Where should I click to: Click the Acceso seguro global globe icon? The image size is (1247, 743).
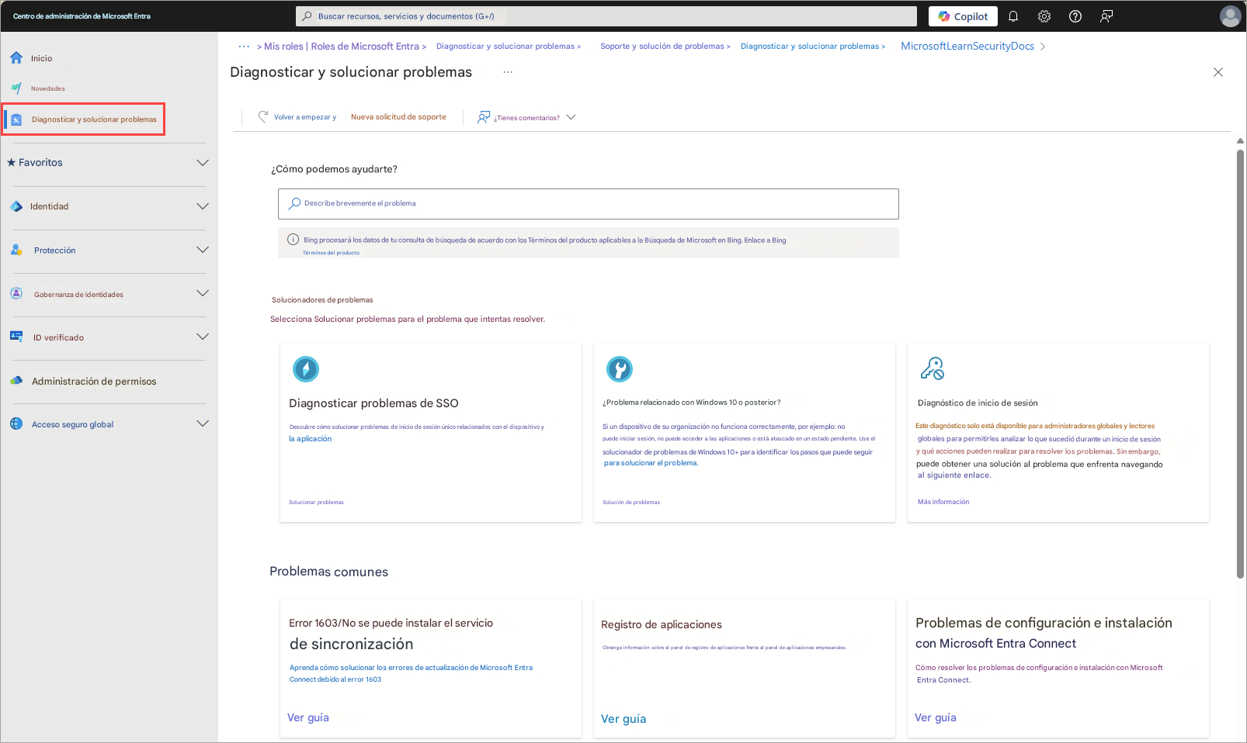point(16,424)
